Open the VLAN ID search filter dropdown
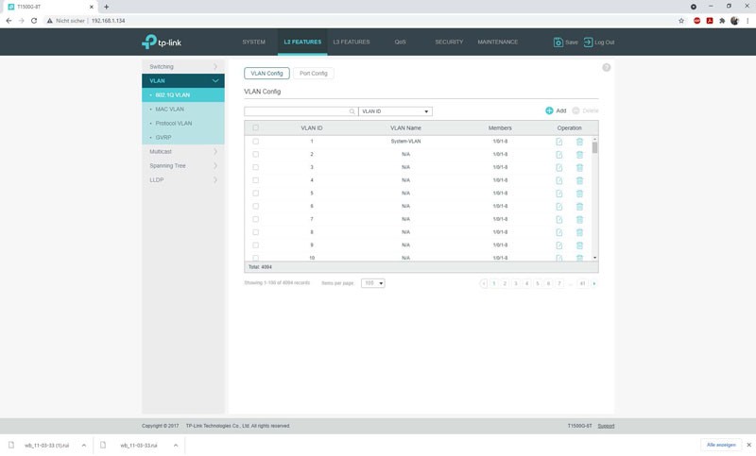Image resolution: width=756 pixels, height=456 pixels. (395, 111)
